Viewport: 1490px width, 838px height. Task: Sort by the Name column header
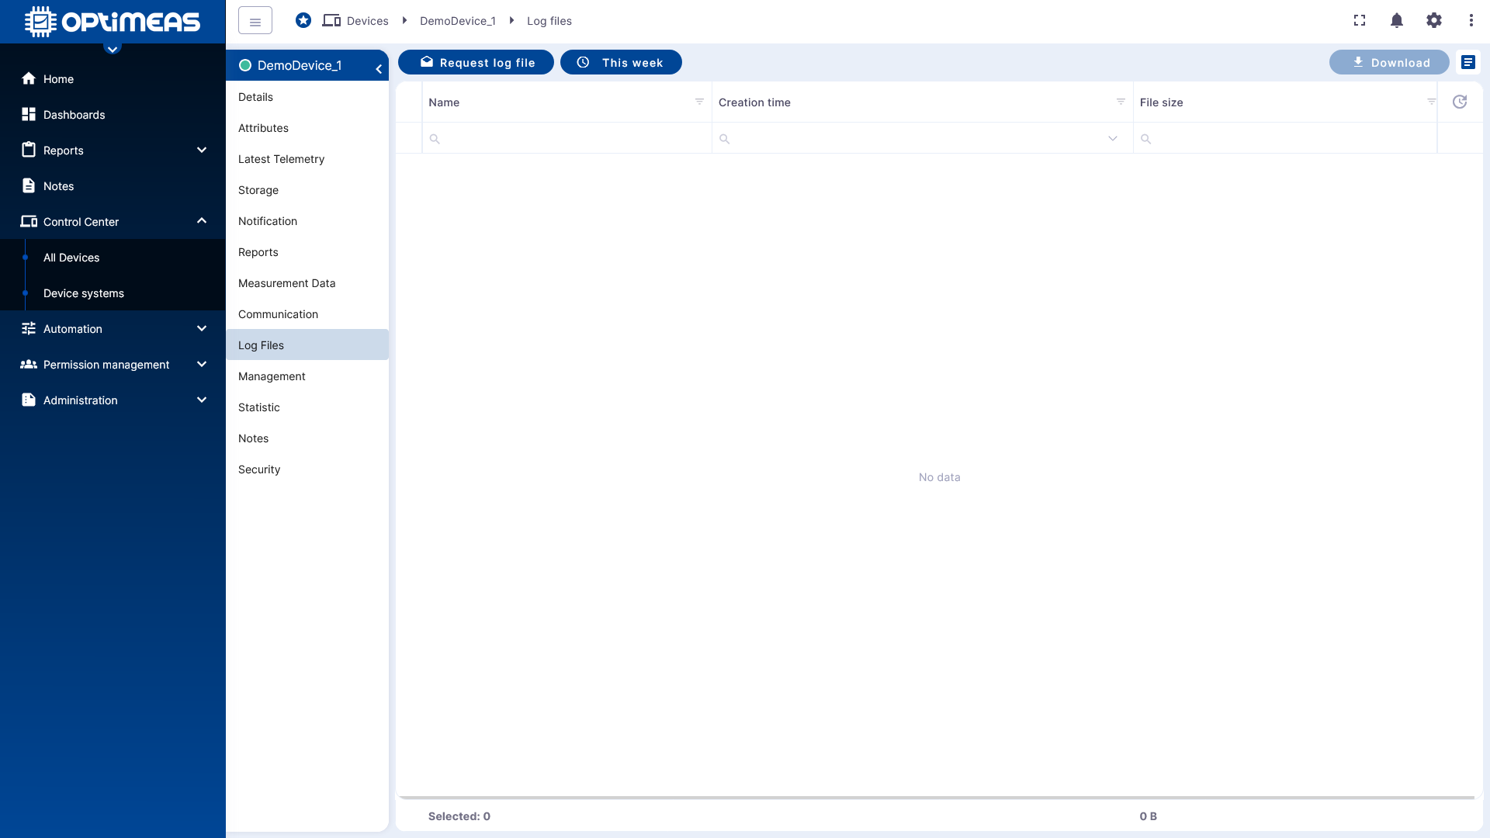pos(444,102)
